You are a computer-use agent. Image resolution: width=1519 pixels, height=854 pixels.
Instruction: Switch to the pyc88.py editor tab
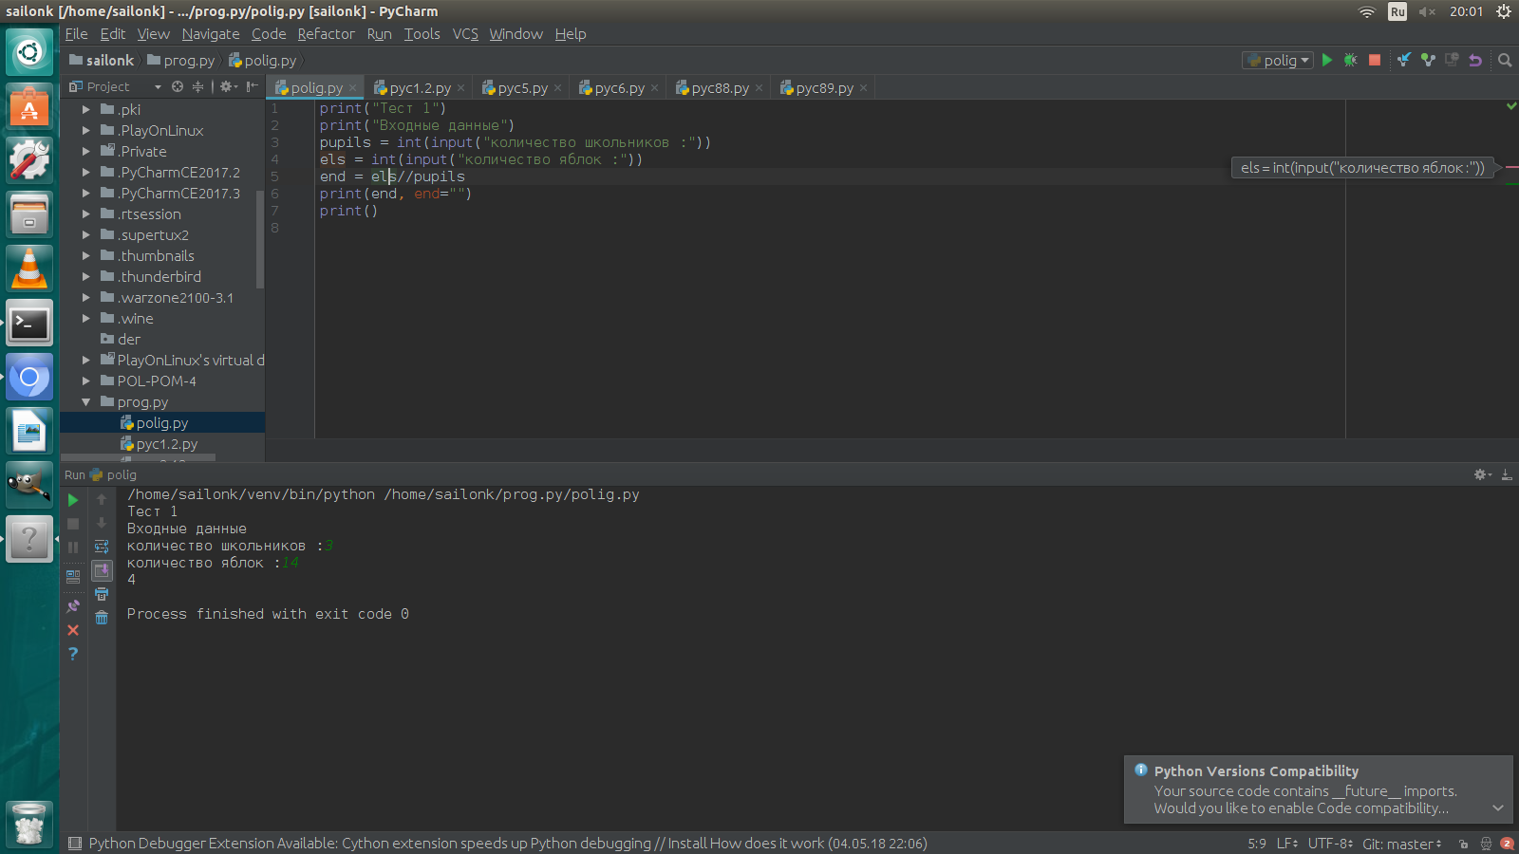720,87
